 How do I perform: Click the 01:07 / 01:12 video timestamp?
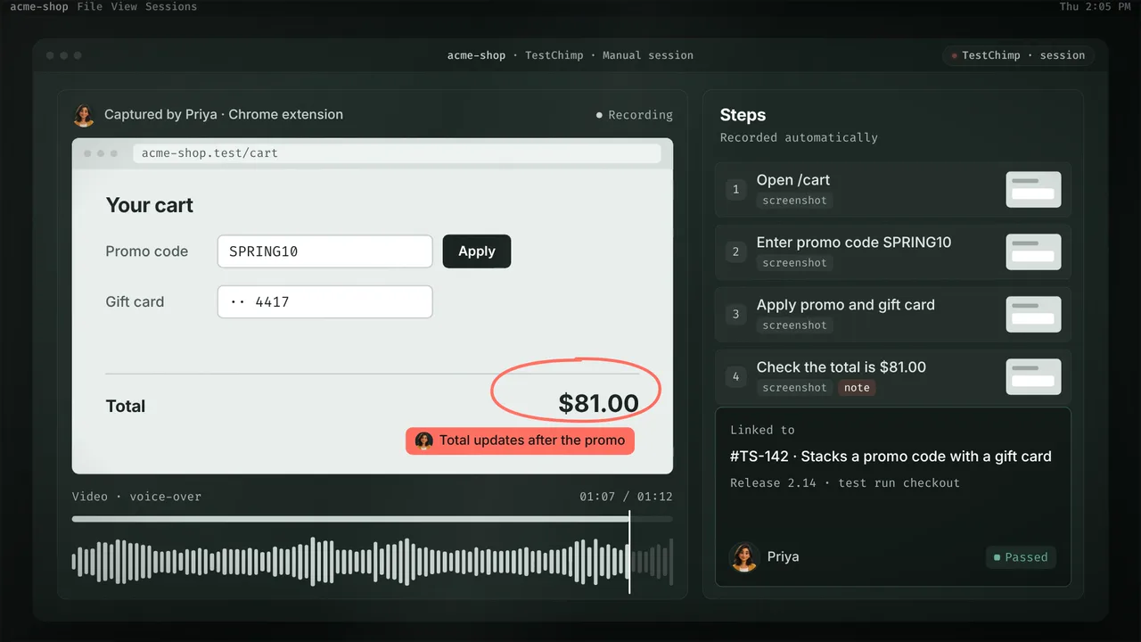626,497
